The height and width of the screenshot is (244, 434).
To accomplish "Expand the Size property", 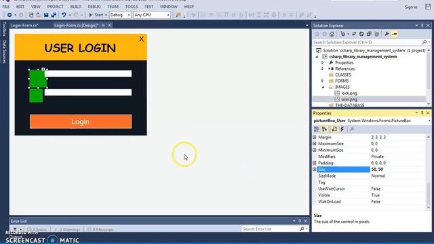I will [x=315, y=169].
